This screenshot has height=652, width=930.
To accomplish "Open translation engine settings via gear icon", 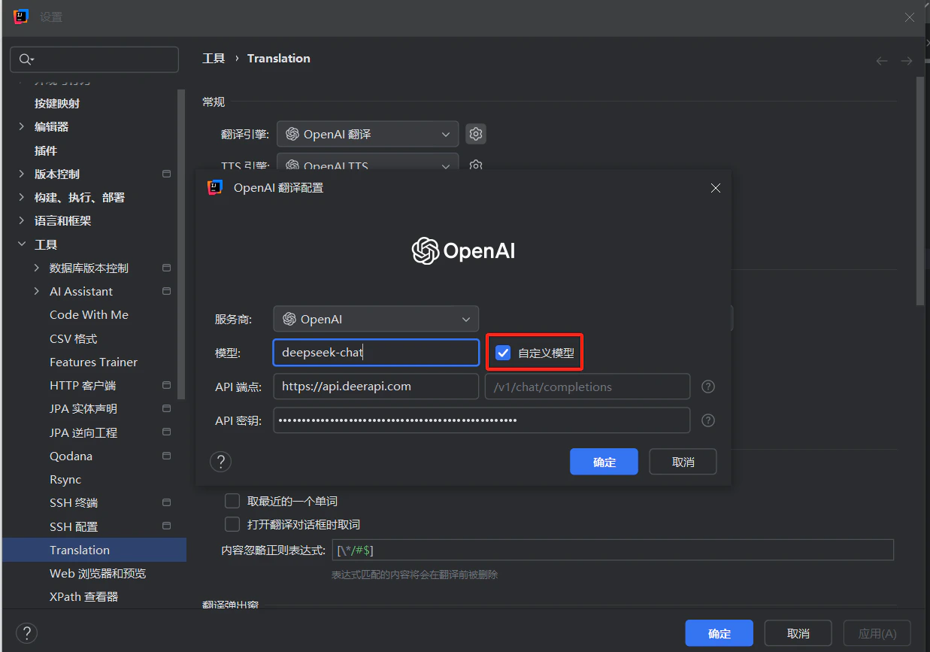I will [x=476, y=133].
